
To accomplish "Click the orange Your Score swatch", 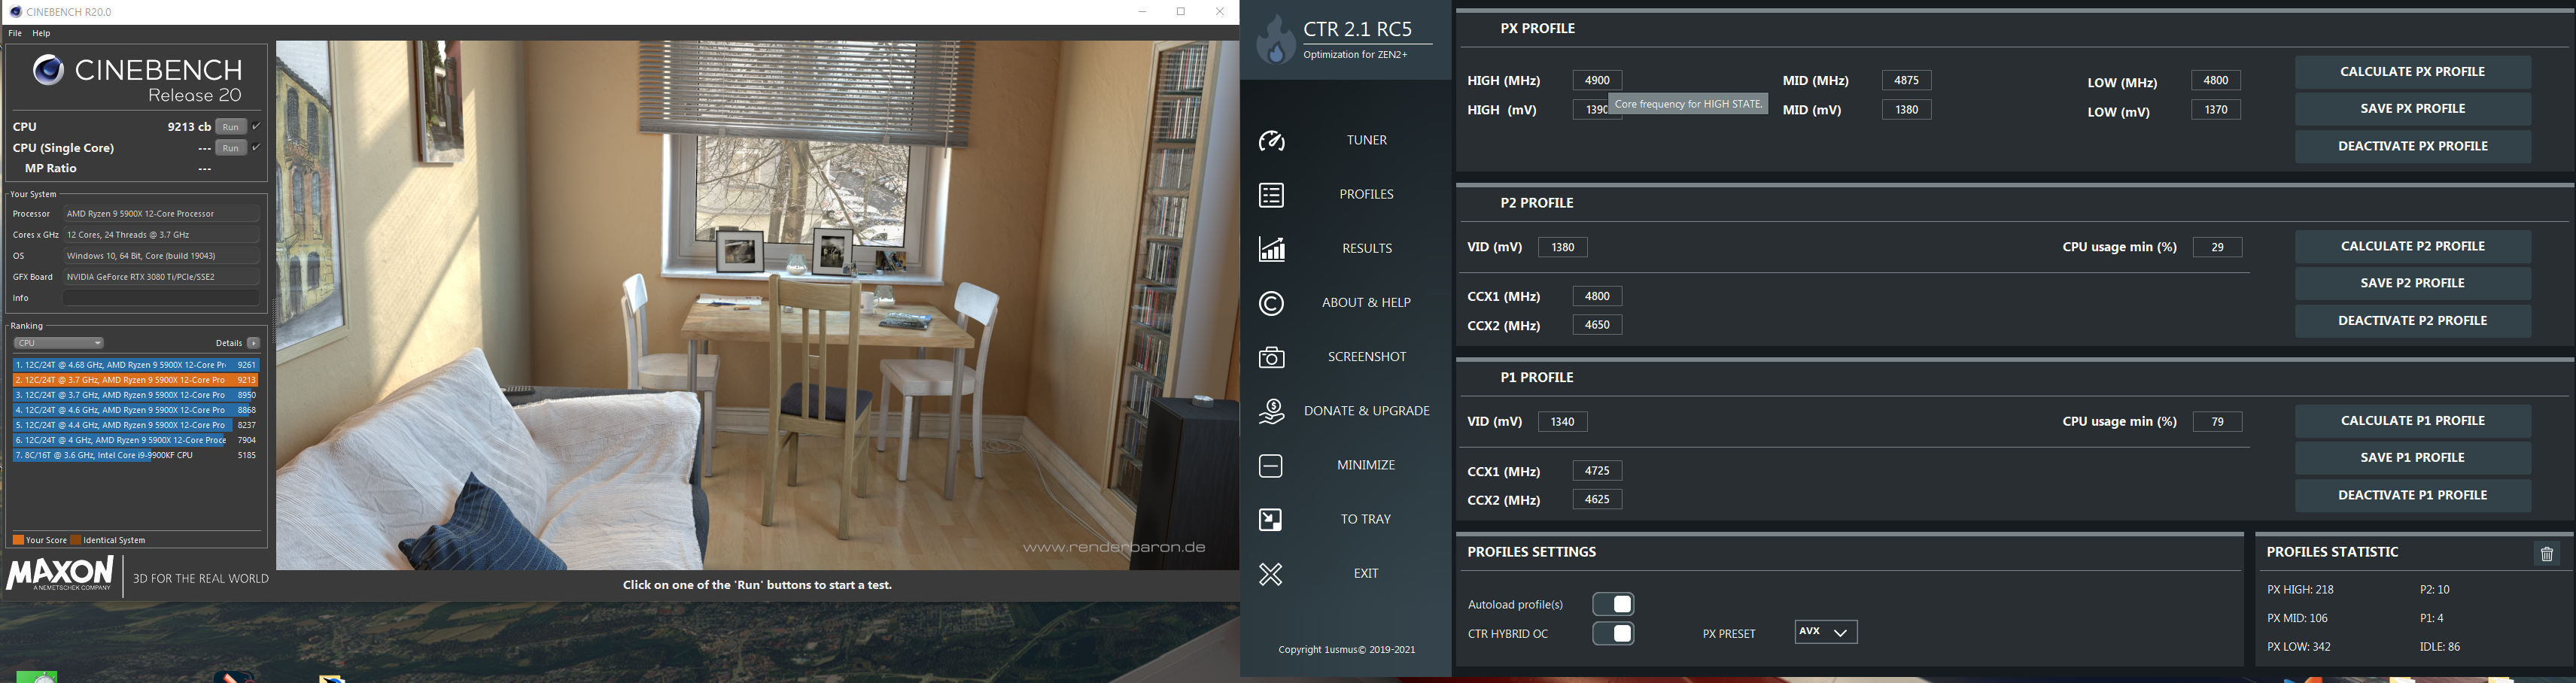I will 17,539.
